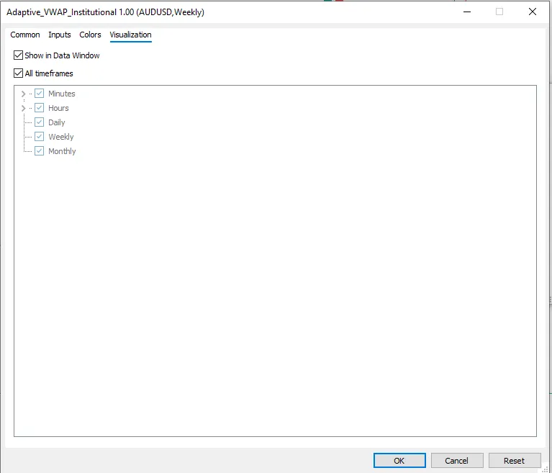Toggle the Daily timeframe checkbox
This screenshot has width=552, height=473.
coord(40,122)
